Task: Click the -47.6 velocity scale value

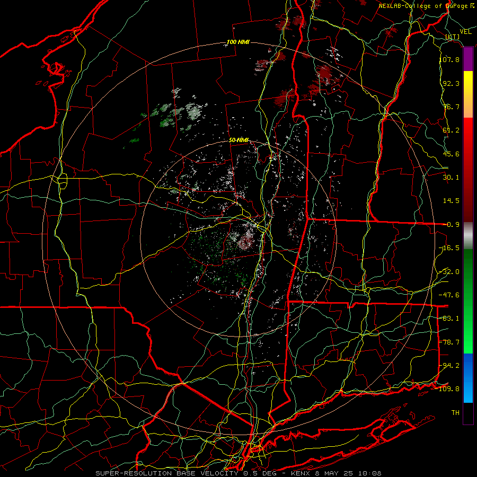Action: (x=449, y=295)
